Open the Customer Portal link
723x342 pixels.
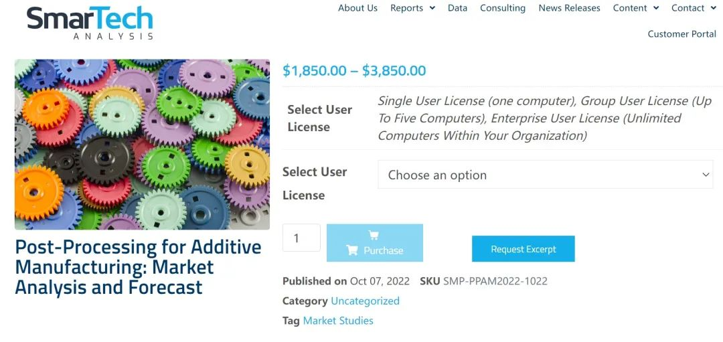681,33
